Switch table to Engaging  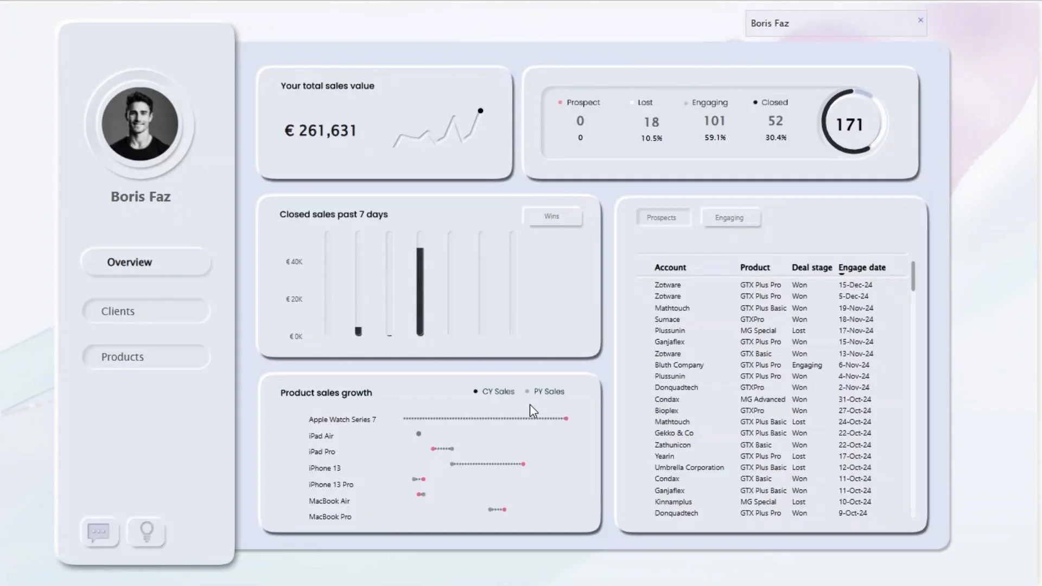tap(729, 218)
